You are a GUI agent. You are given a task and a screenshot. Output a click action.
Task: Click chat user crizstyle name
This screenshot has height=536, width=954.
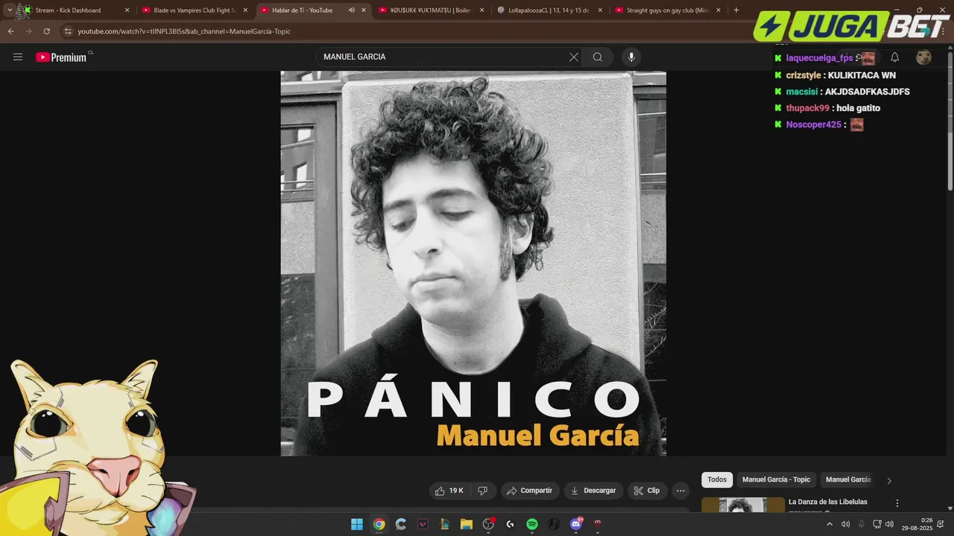(803, 75)
